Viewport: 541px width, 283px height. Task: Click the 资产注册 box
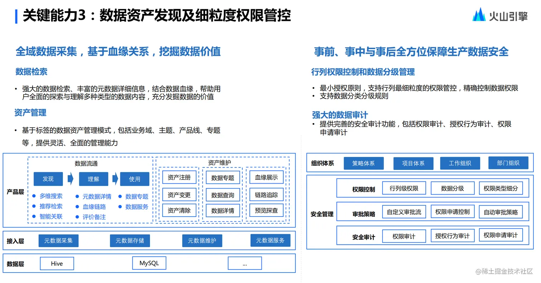pos(179,177)
